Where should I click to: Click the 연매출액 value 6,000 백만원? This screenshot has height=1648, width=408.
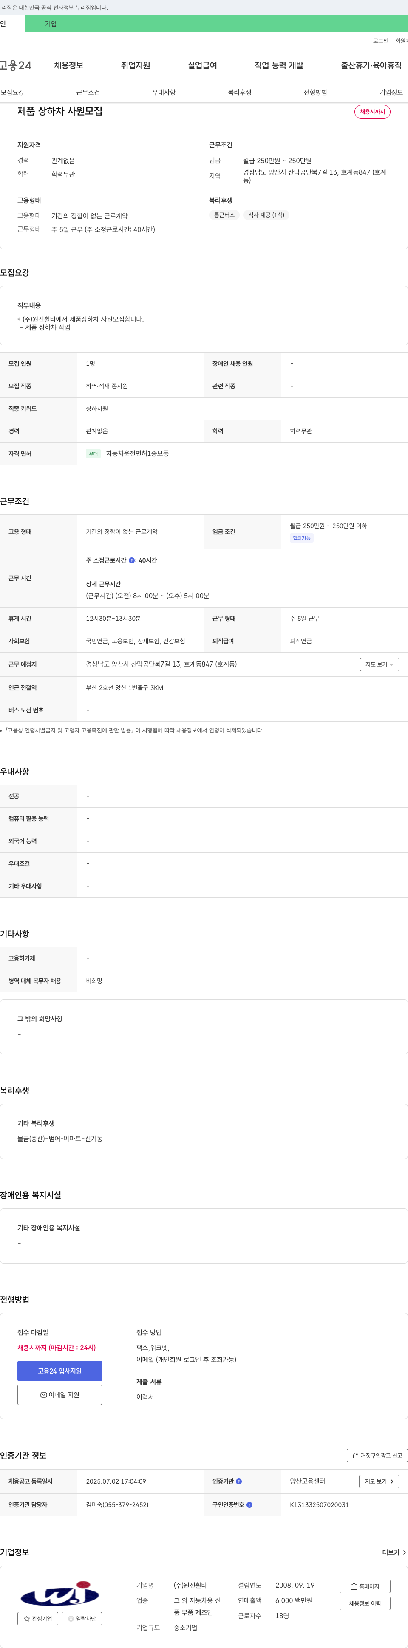[294, 1601]
